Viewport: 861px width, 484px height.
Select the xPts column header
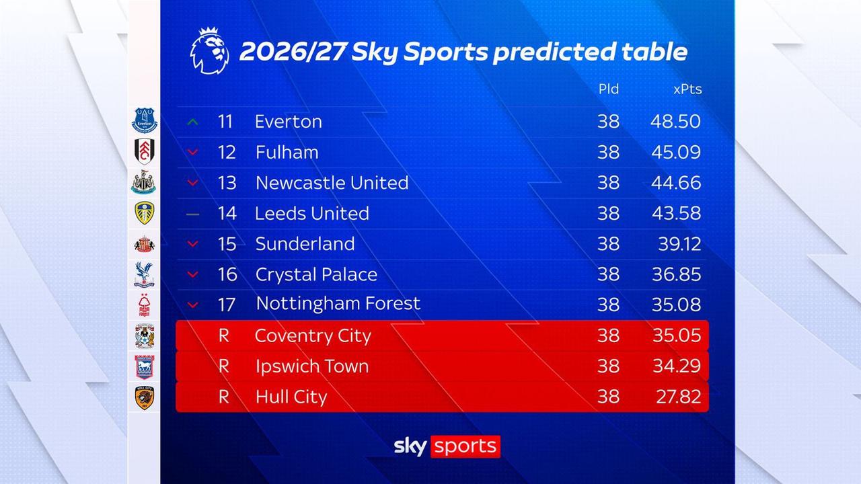click(687, 89)
